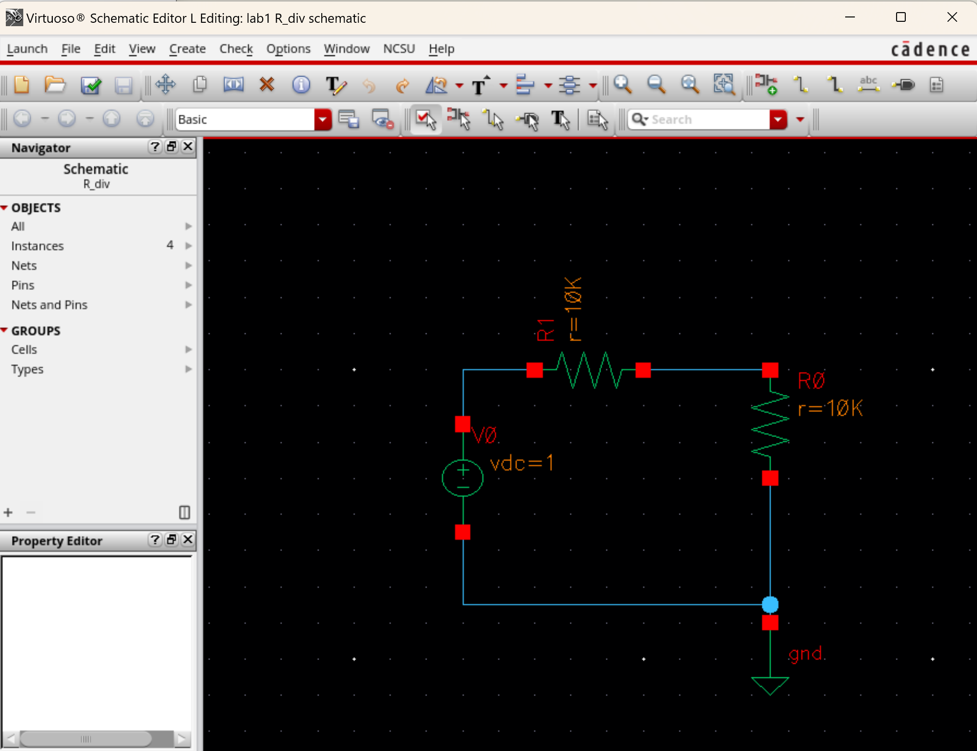Open the Create menu
The width and height of the screenshot is (977, 751).
187,49
